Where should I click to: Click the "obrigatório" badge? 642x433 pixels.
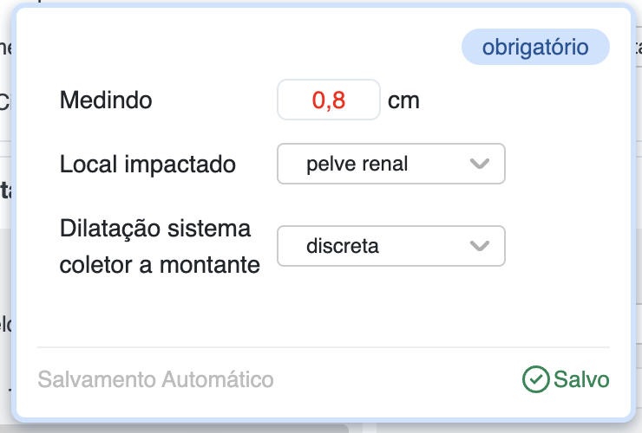(x=535, y=48)
